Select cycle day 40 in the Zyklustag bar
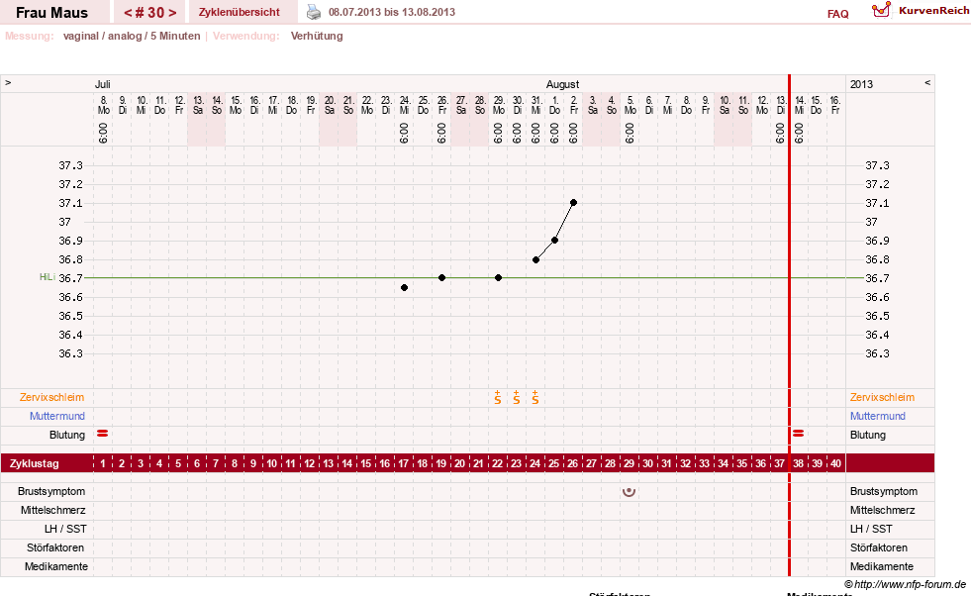The image size is (971, 596). [836, 463]
